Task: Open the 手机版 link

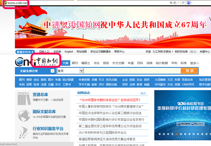Action: pyautogui.click(x=57, y=52)
